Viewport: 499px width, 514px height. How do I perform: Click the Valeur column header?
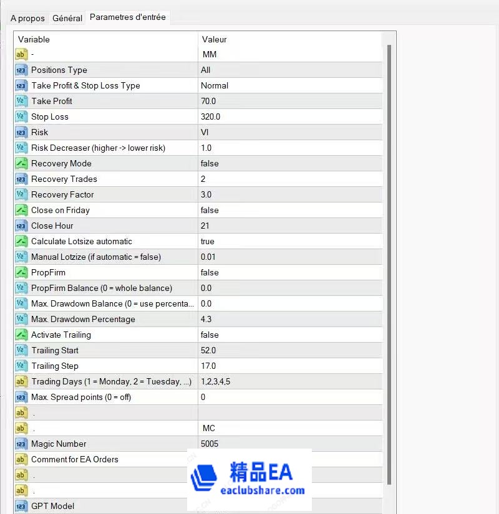point(289,39)
